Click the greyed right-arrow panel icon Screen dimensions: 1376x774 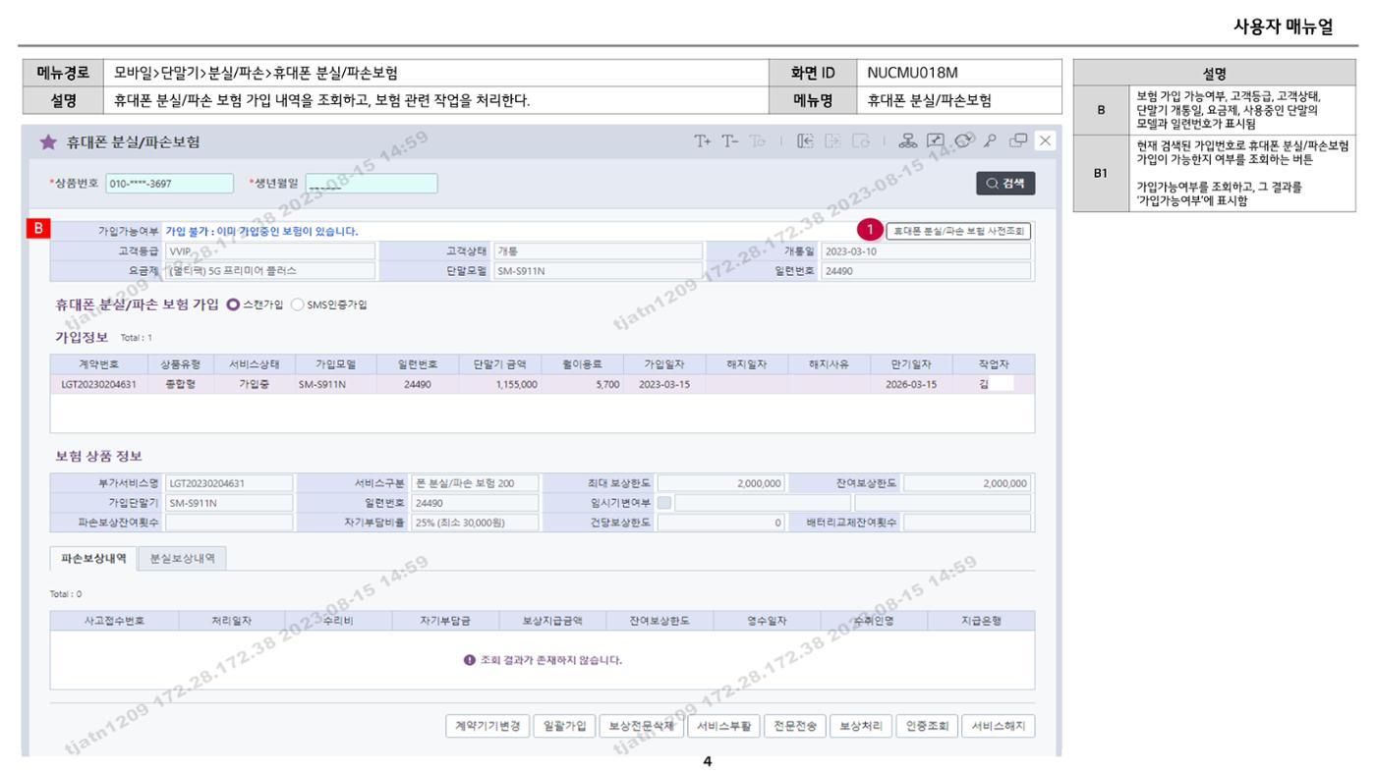832,141
